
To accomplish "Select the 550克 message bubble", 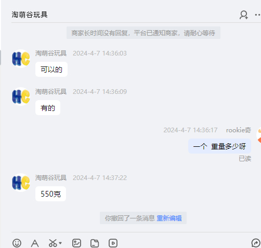I will (x=50, y=194).
